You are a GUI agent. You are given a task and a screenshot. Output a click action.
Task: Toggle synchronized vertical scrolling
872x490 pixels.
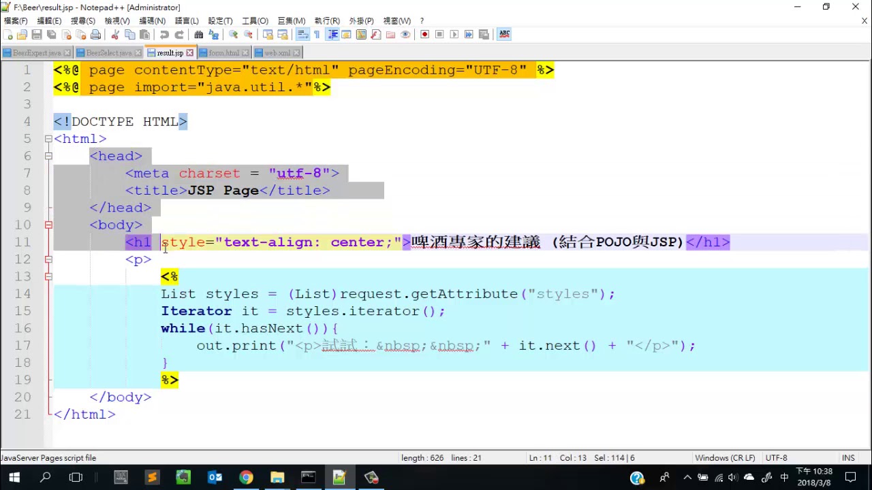point(268,34)
